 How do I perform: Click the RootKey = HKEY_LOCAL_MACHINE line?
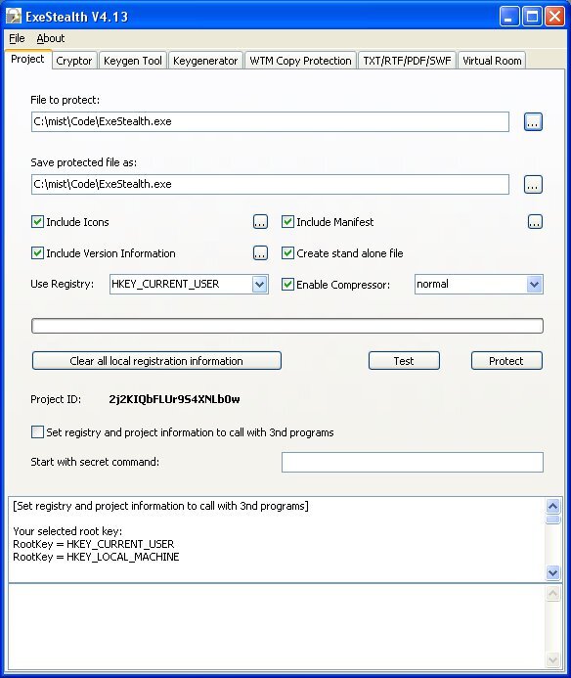pyautogui.click(x=96, y=557)
